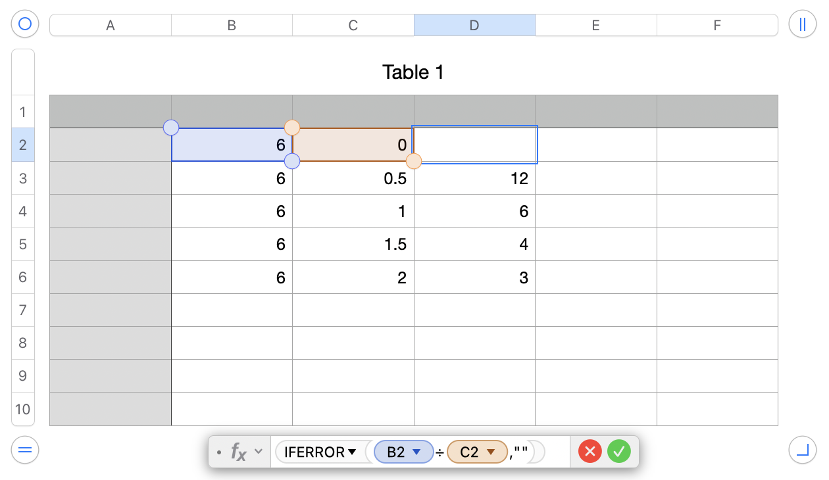829x480 pixels.
Task: Click the blue top-left handle of B2 reference
Action: [171, 128]
